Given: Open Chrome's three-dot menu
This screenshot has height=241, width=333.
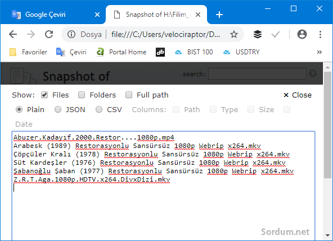Looking at the screenshot, I should tap(320, 34).
